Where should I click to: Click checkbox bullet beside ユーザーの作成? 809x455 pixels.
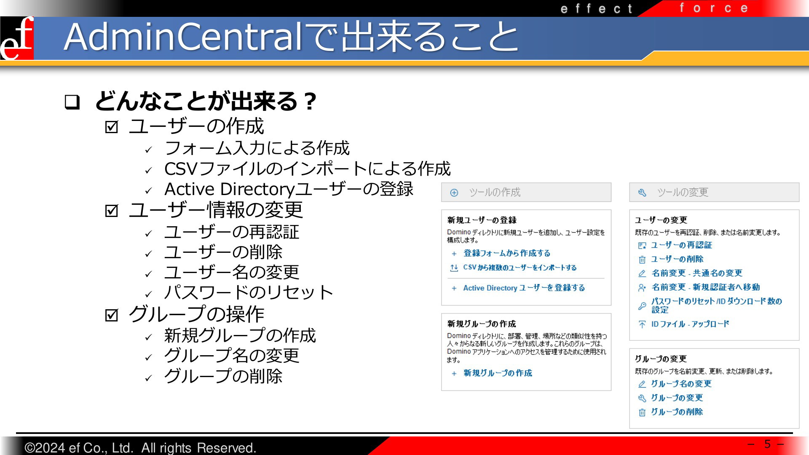(112, 127)
